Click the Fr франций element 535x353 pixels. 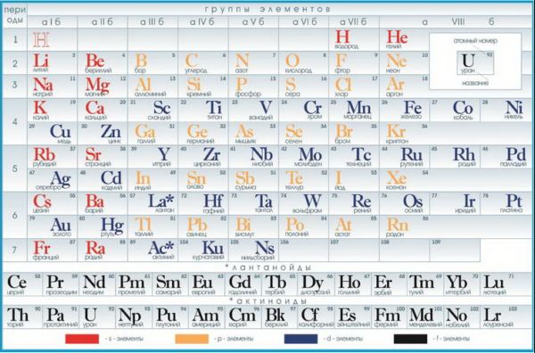[x=53, y=250]
